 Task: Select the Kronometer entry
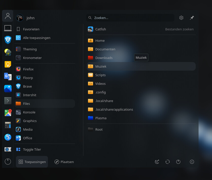pos(45,58)
